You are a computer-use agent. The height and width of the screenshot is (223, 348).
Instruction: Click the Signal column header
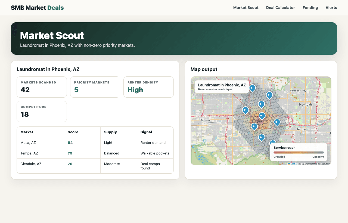click(x=155, y=132)
